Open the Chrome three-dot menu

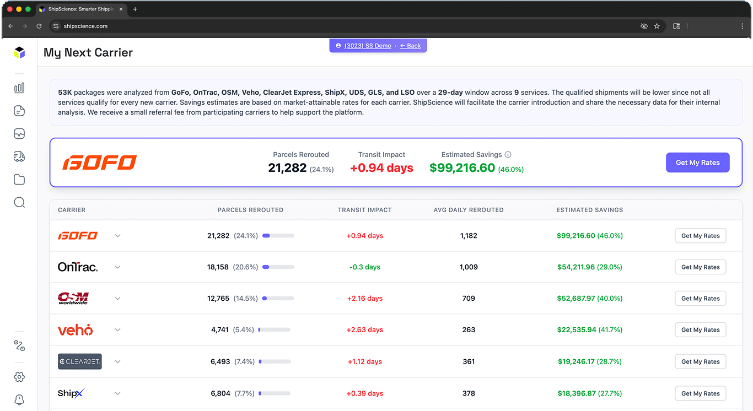click(741, 26)
